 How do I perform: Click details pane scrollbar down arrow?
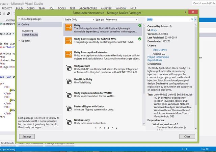pyautogui.click(x=196, y=129)
